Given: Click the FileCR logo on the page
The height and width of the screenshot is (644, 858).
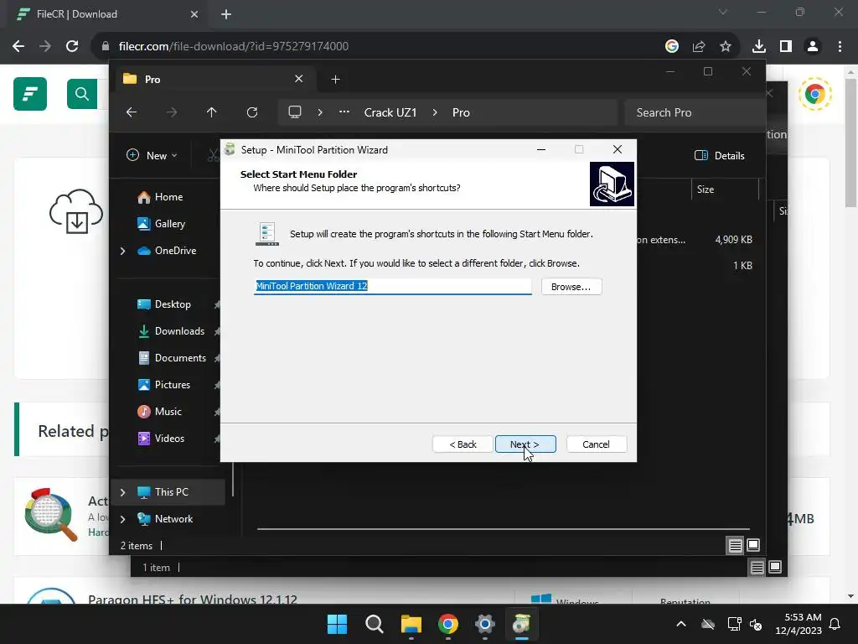Looking at the screenshot, I should (30, 94).
